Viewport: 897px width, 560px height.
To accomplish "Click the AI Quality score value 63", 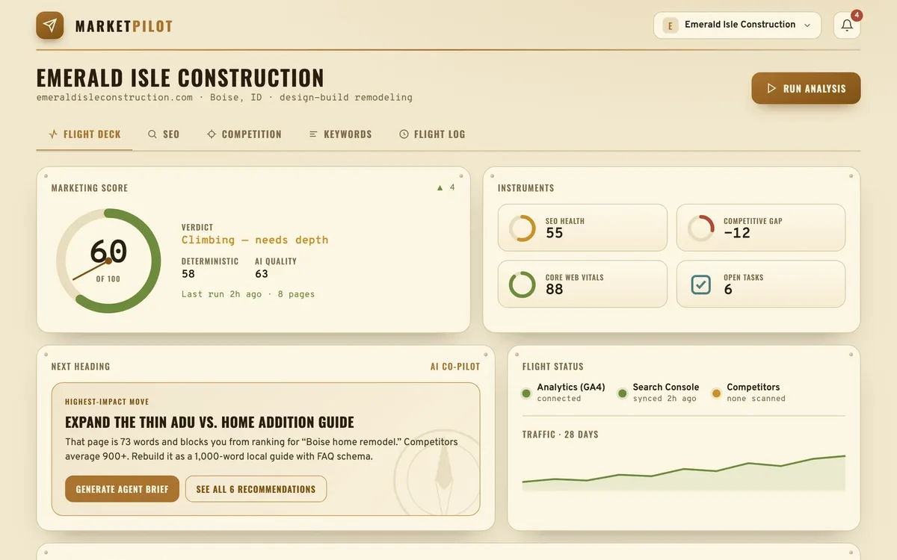I will (x=262, y=274).
